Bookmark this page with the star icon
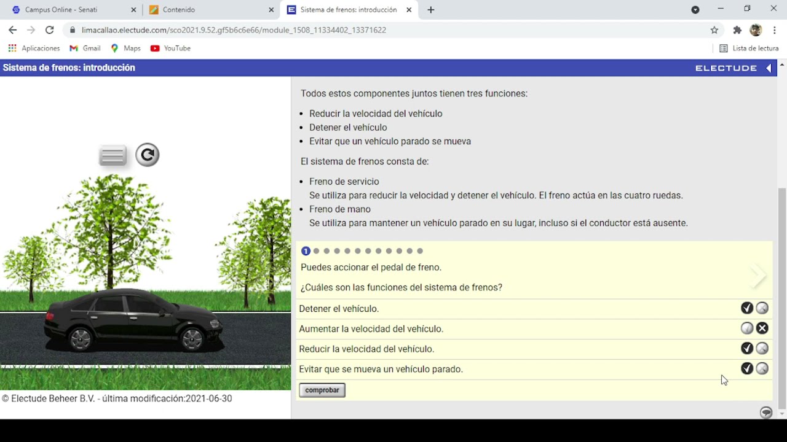787x442 pixels. (x=714, y=29)
